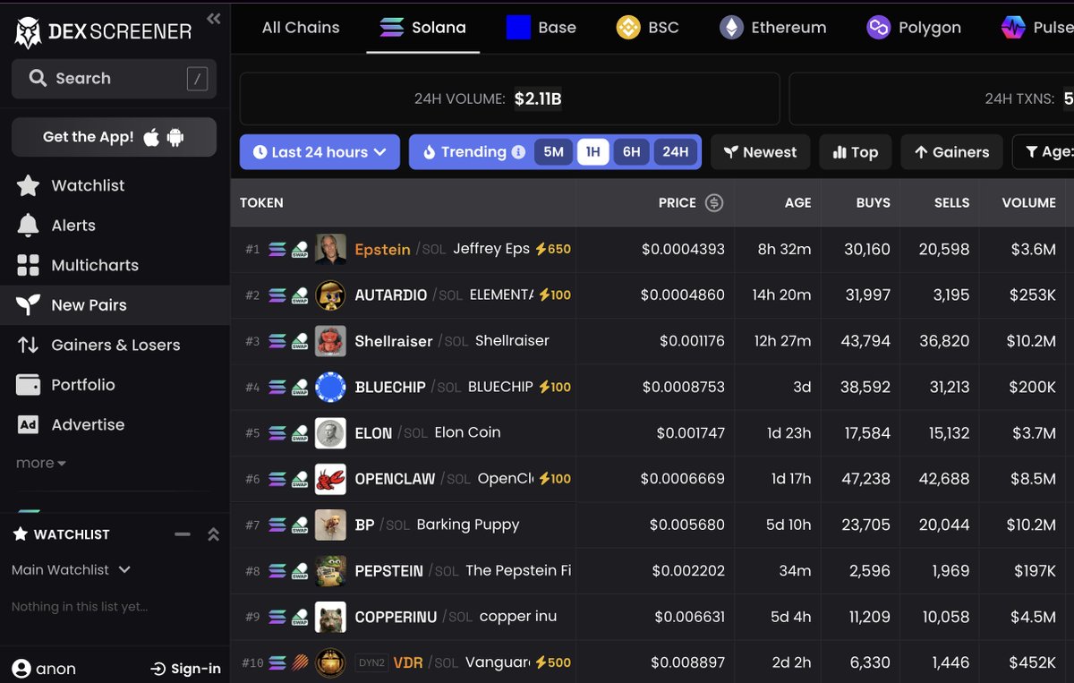Viewport: 1074px width, 683px height.
Task: Switch to All Chains tab
Action: (301, 28)
